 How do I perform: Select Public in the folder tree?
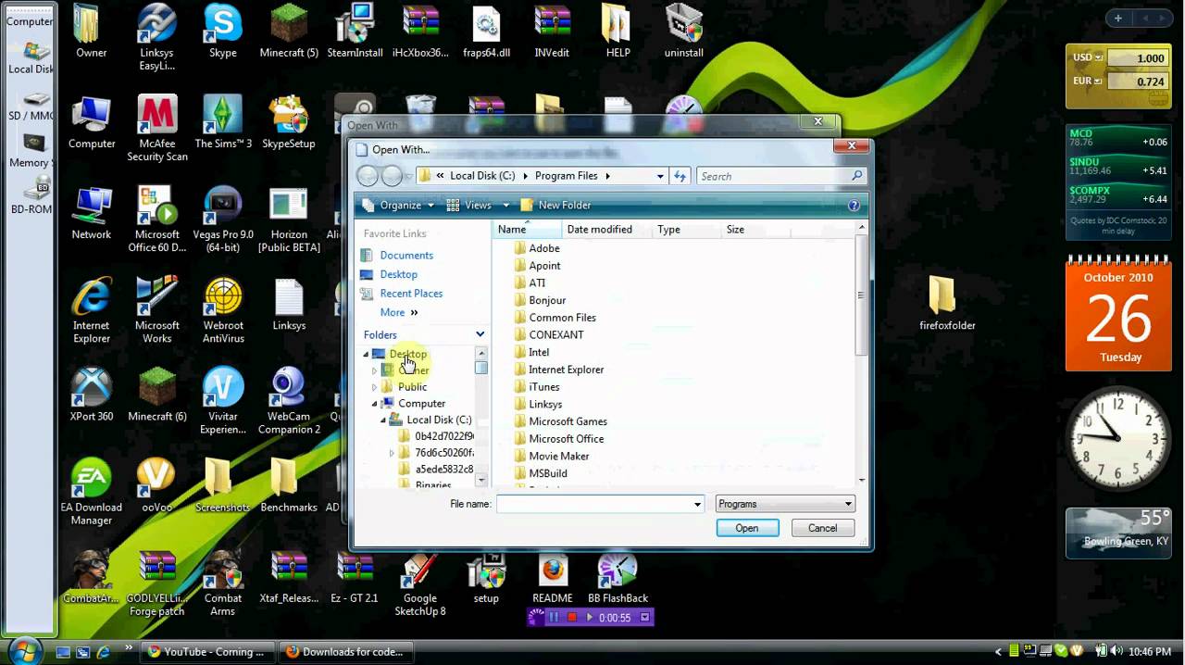click(x=412, y=387)
